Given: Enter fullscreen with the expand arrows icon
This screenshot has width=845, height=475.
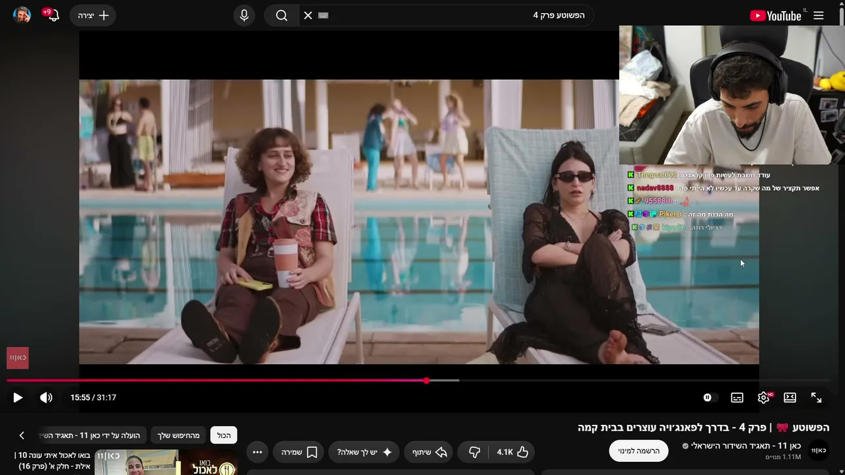Looking at the screenshot, I should [817, 397].
